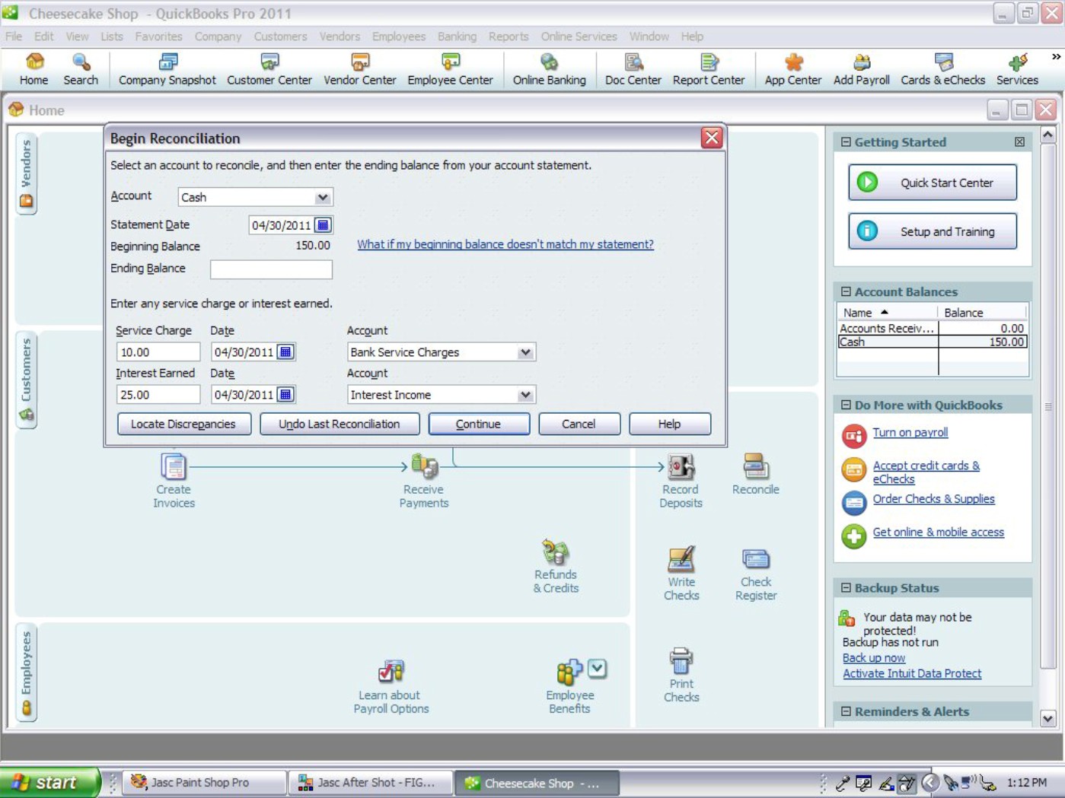Open the Vendor Center
Screen dimensions: 1065x798
[x=360, y=69]
